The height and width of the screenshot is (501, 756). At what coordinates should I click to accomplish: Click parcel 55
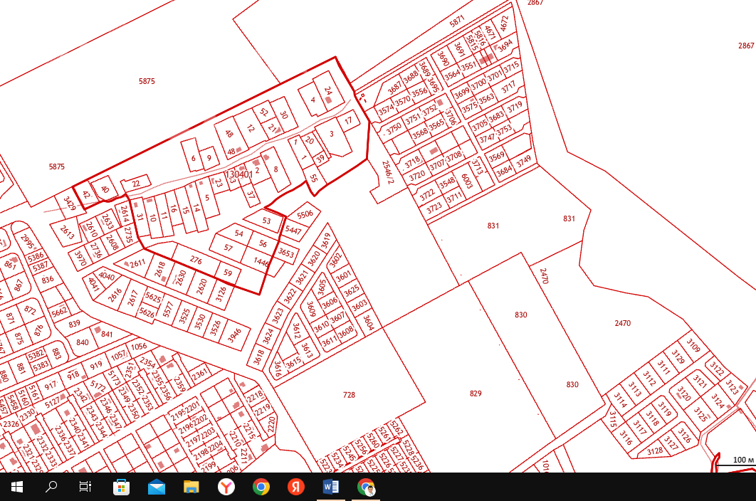pos(313,178)
